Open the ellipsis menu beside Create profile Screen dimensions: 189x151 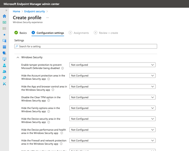tap(48, 18)
